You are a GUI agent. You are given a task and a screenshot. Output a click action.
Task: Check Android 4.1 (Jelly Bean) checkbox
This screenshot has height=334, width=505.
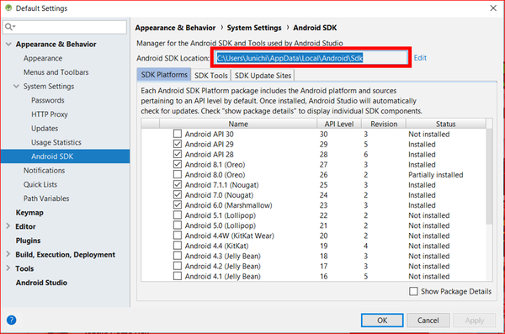(178, 276)
